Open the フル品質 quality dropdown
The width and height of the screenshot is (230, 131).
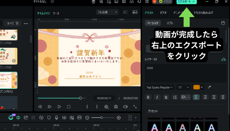[107, 12]
